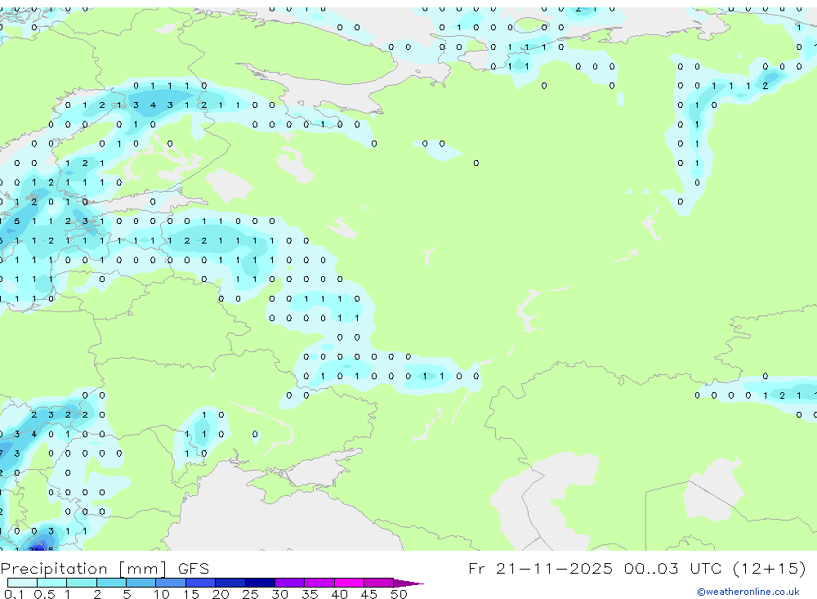817x599 pixels.
Task: Click the '50' legend scale label
Action: click(x=399, y=594)
